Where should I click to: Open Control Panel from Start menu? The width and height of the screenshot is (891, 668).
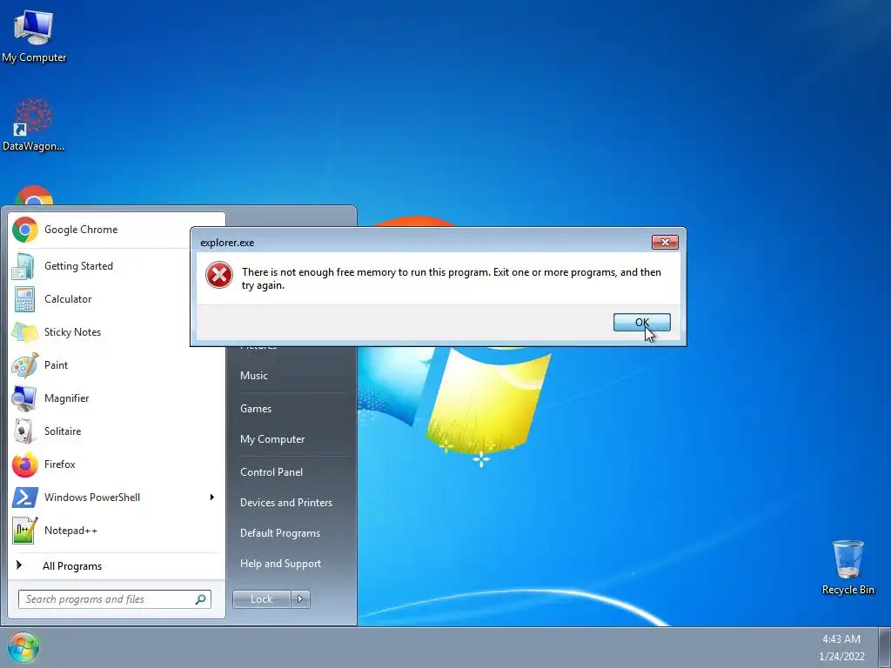271,472
